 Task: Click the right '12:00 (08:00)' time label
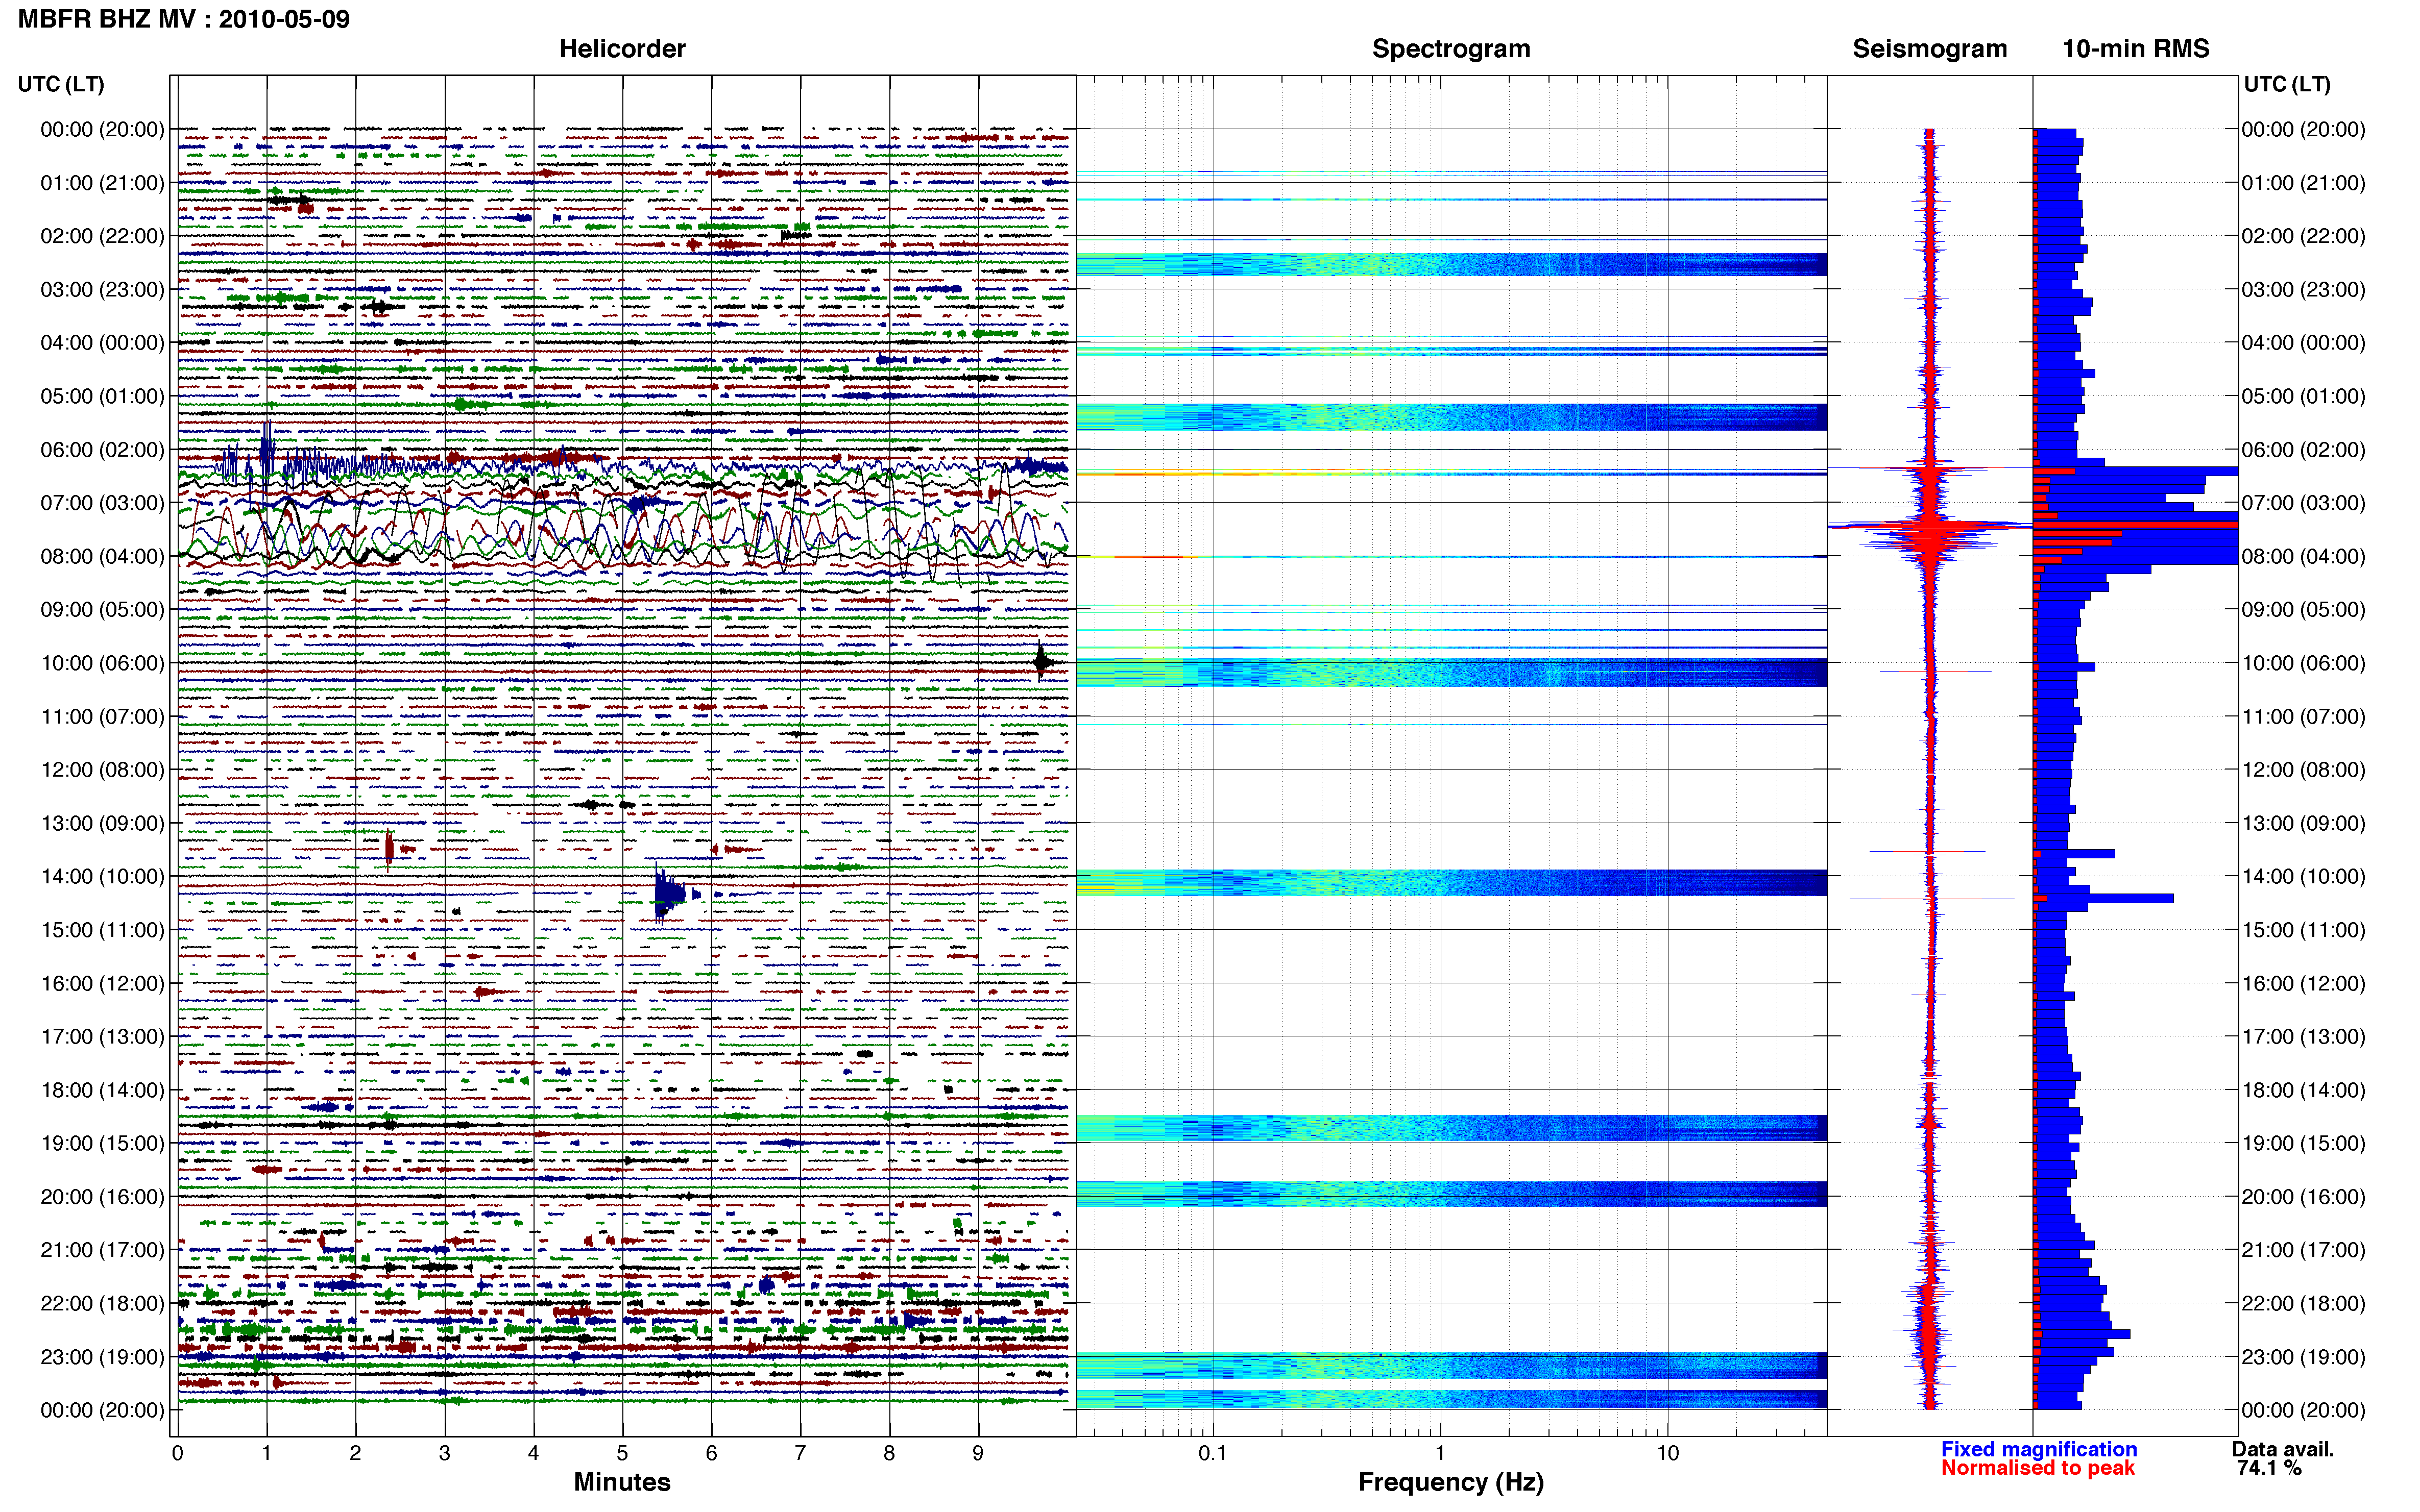2303,770
